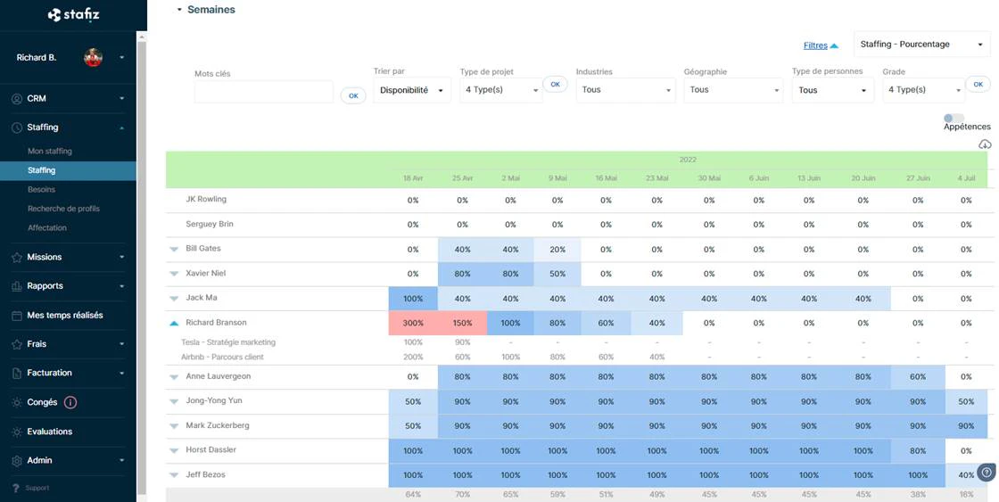Click the Filtres link
Image resolution: width=999 pixels, height=502 pixels.
pos(815,45)
